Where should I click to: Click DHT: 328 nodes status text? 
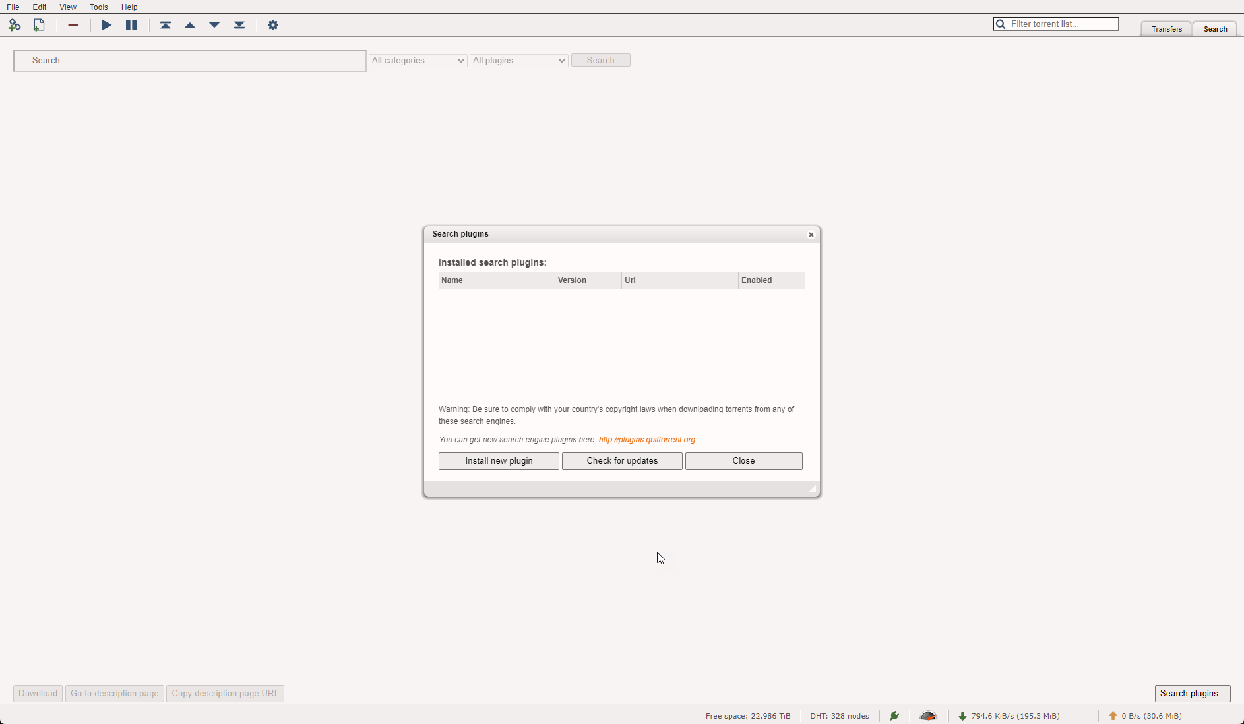click(840, 716)
